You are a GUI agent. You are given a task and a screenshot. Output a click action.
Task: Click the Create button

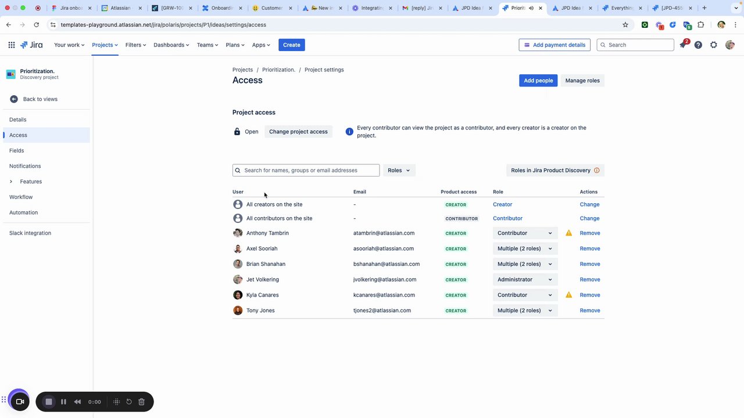click(x=292, y=45)
